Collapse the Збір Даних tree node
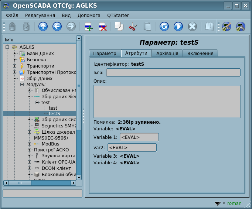Screen dimensions: 252x209 pyautogui.click(x=15, y=79)
